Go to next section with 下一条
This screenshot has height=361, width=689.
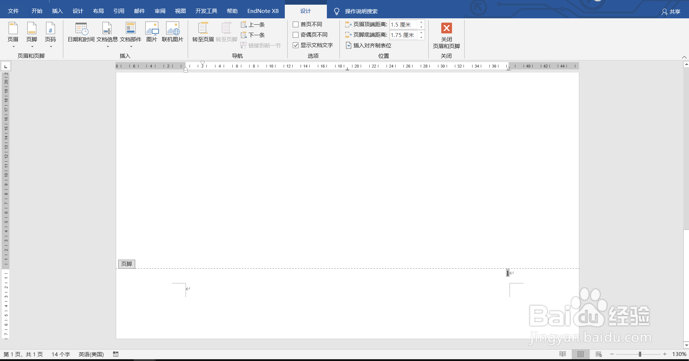coord(253,35)
